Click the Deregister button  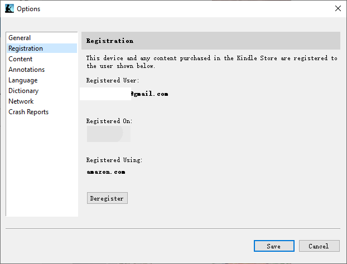(107, 198)
